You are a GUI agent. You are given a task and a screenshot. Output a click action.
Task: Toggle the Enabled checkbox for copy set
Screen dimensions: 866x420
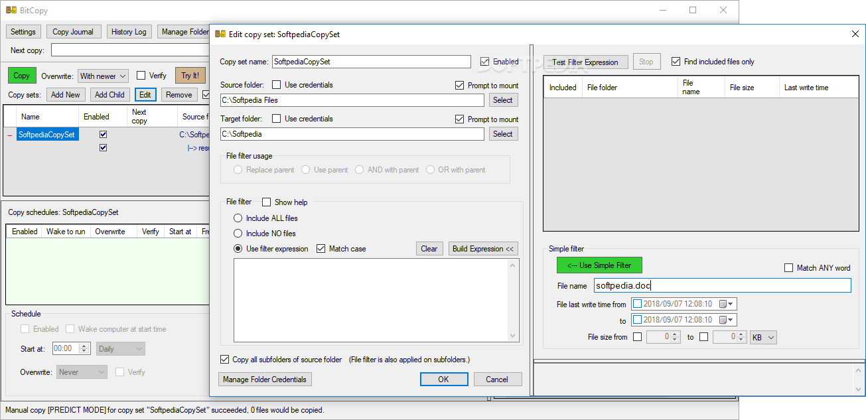click(484, 62)
